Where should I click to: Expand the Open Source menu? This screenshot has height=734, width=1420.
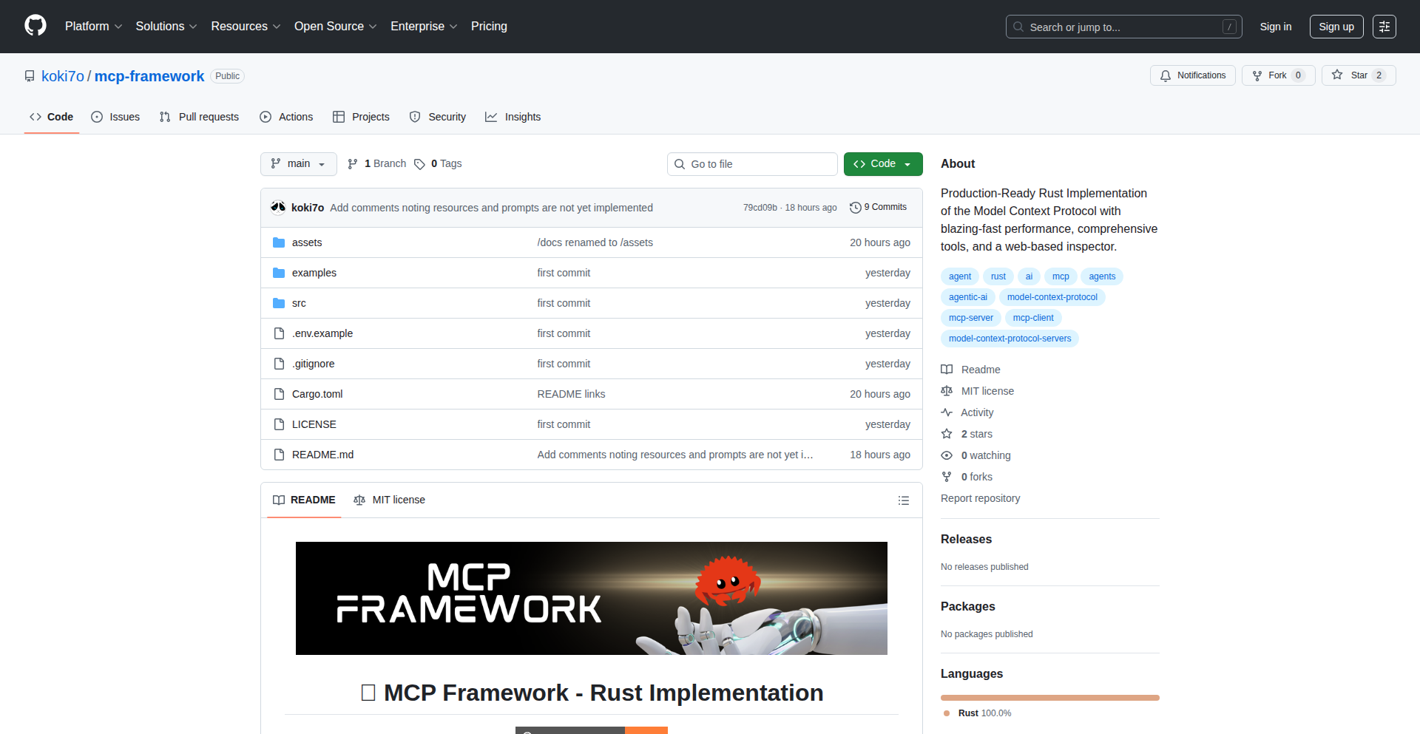coord(334,27)
